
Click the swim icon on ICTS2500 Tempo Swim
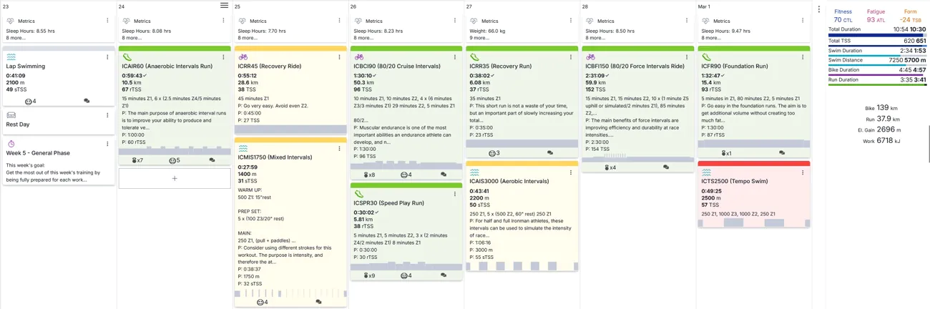(x=707, y=172)
